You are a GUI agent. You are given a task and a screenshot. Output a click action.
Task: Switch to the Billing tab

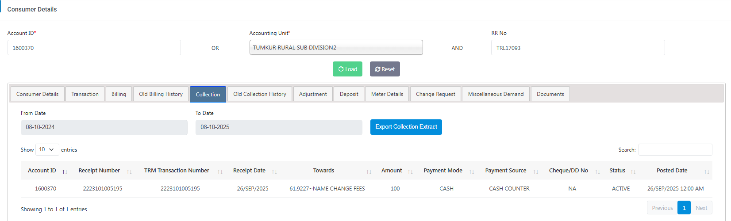(x=119, y=94)
